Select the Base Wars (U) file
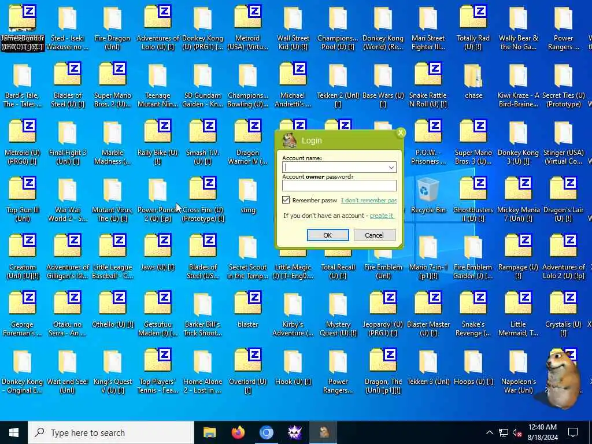The height and width of the screenshot is (444, 592). (x=383, y=86)
